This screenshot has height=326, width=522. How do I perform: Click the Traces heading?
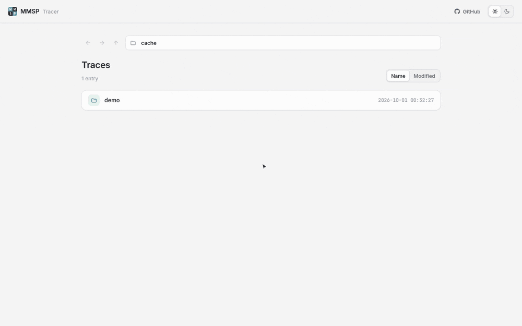96,65
